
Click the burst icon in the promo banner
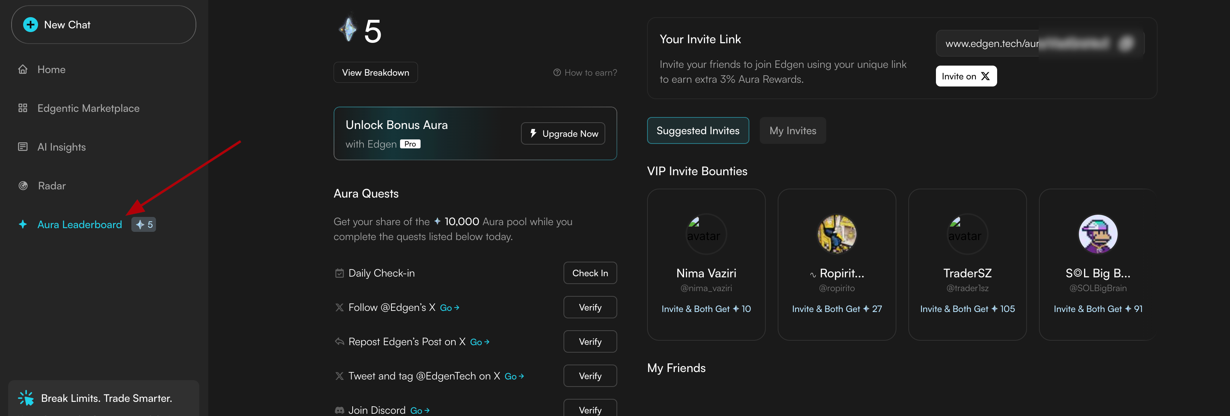click(x=26, y=398)
